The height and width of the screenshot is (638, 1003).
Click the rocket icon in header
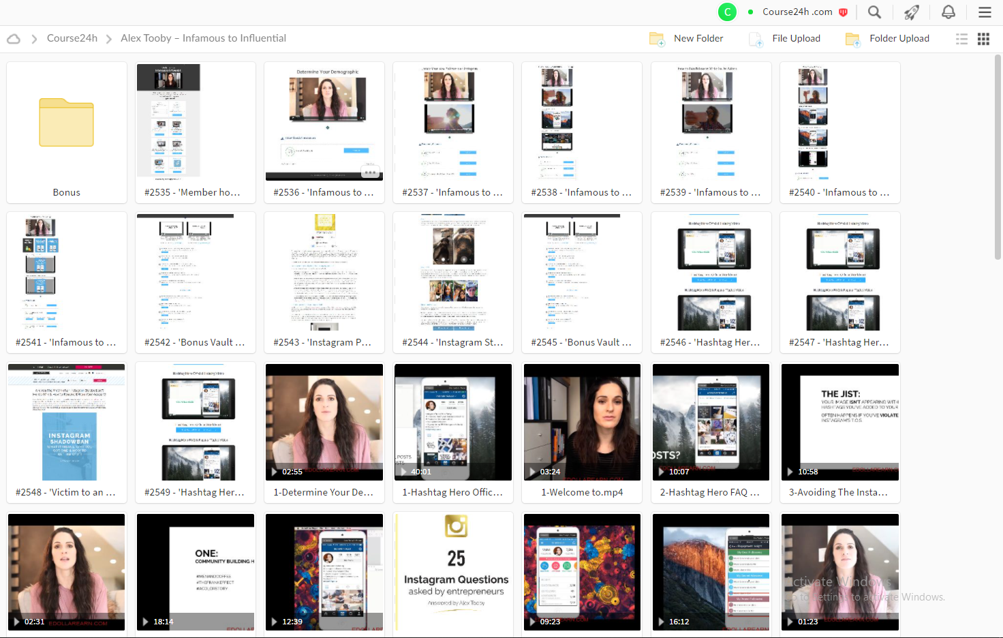click(911, 12)
